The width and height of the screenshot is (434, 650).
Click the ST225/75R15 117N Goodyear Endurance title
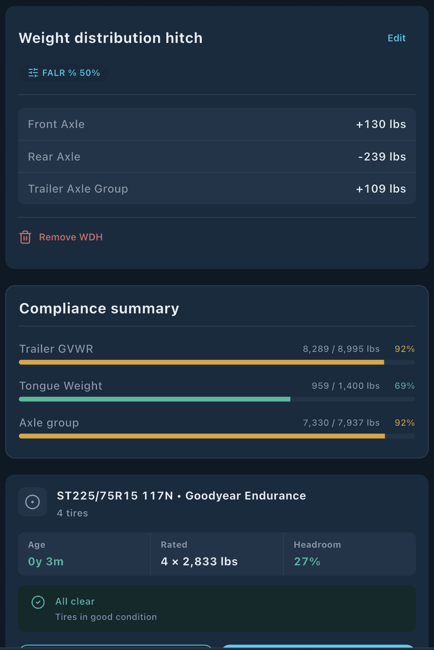[181, 496]
